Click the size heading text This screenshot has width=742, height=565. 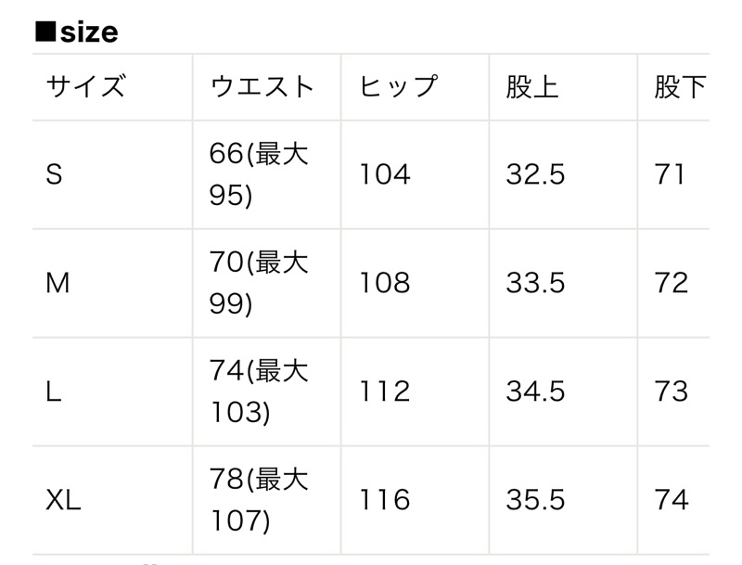[77, 32]
